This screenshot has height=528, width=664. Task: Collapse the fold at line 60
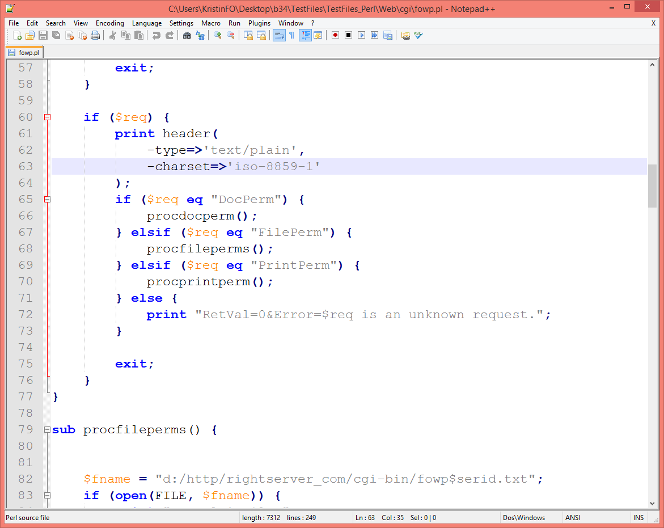(48, 117)
